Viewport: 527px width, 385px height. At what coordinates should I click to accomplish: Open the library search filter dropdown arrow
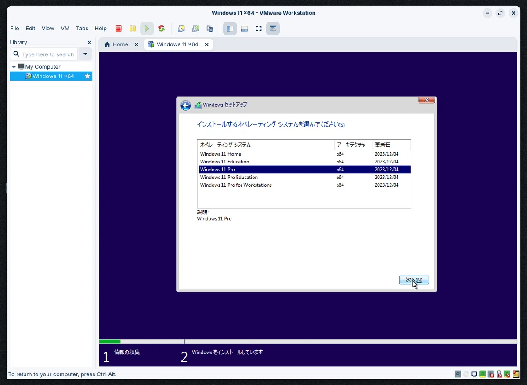point(85,54)
